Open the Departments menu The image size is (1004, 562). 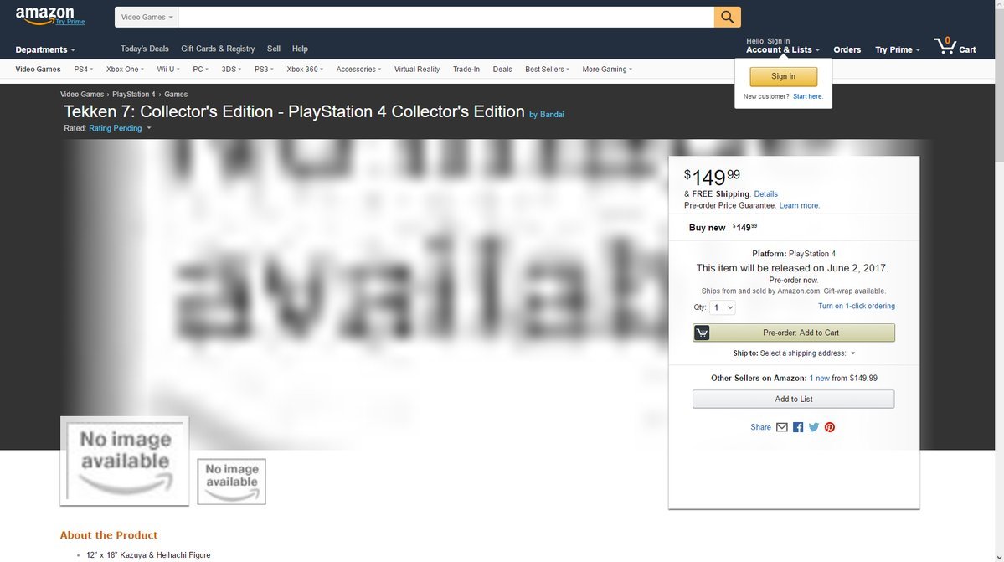click(45, 49)
